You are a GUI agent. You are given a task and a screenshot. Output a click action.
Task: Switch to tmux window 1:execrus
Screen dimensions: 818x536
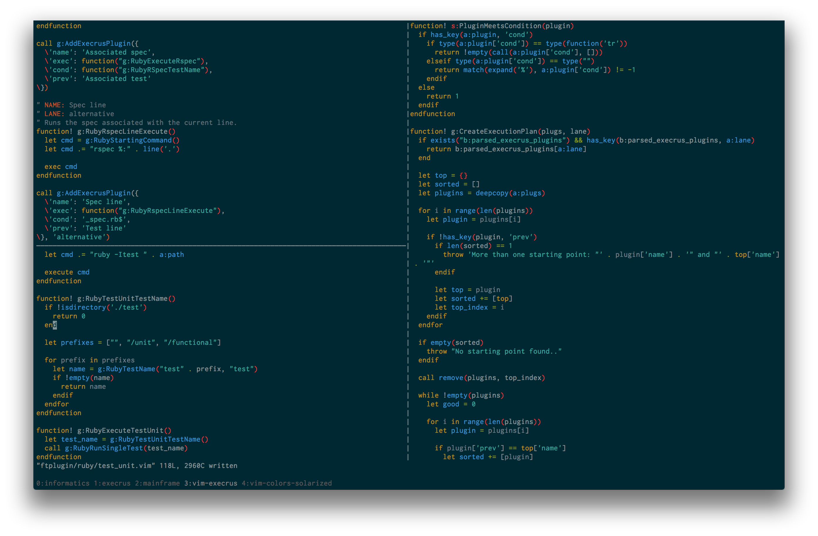pos(112,483)
